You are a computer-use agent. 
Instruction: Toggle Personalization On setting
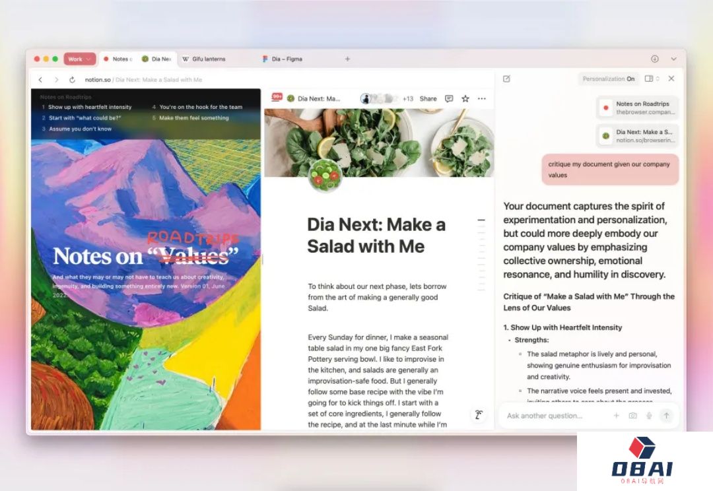[x=609, y=79]
